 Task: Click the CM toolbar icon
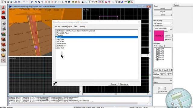point(125,2)
